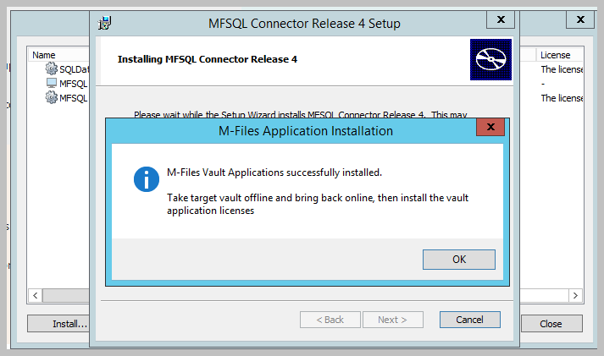Click the greyed Next > button
This screenshot has height=356, width=604.
click(392, 320)
